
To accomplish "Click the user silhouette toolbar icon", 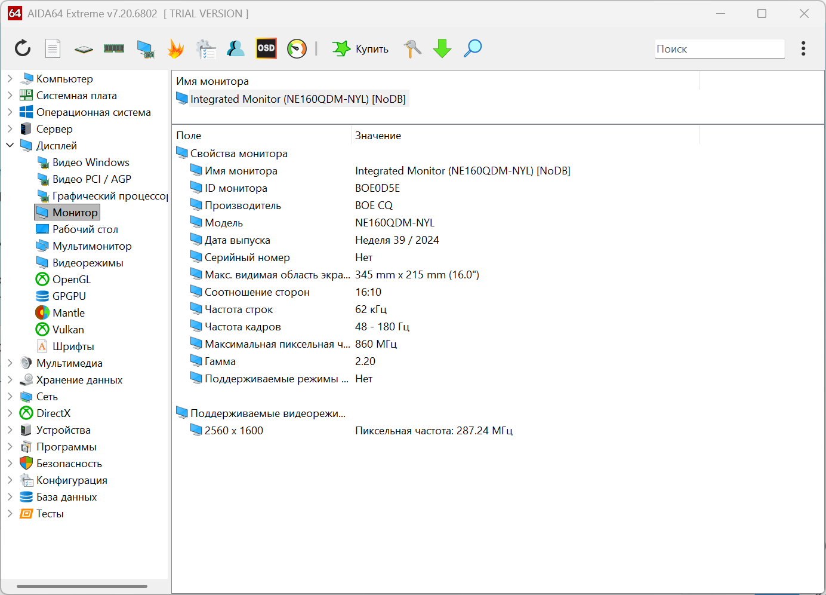I will point(236,48).
